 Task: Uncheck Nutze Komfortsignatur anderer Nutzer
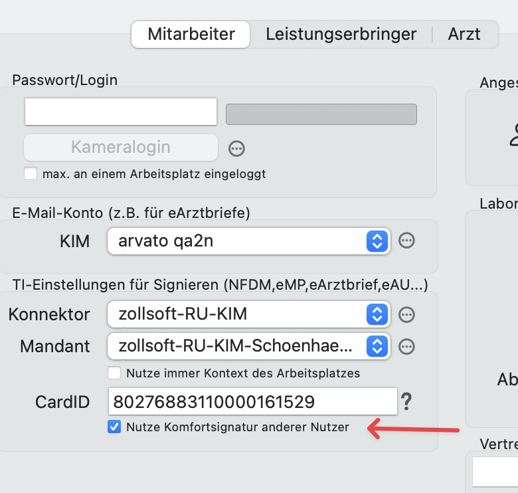point(114,427)
